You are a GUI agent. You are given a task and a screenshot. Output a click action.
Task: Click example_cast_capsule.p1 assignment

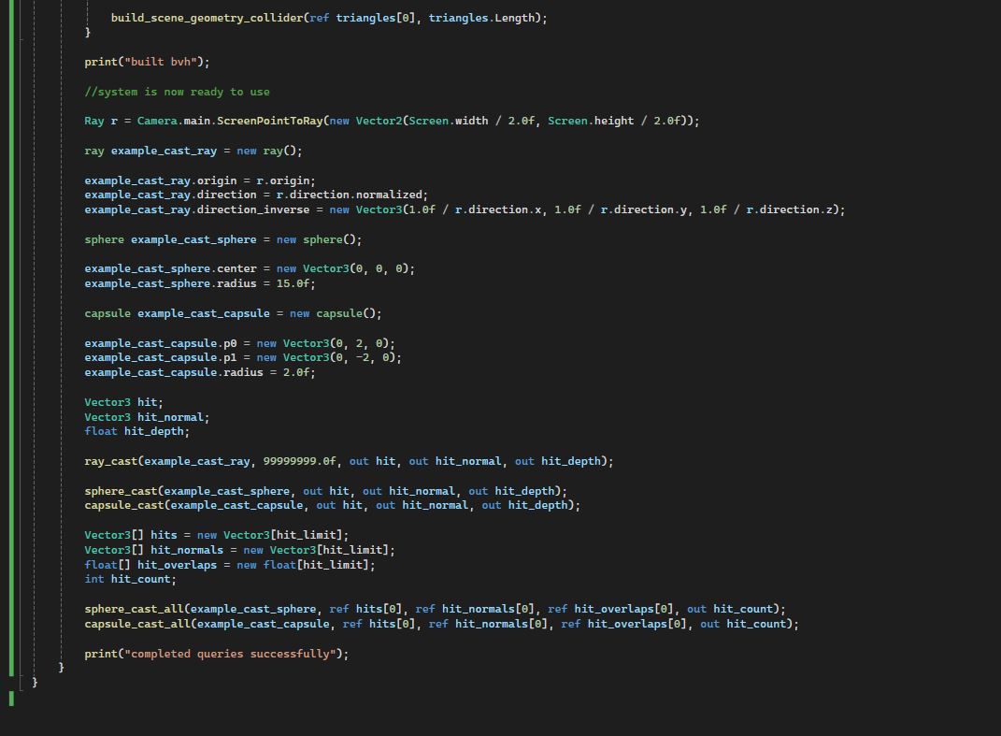243,358
